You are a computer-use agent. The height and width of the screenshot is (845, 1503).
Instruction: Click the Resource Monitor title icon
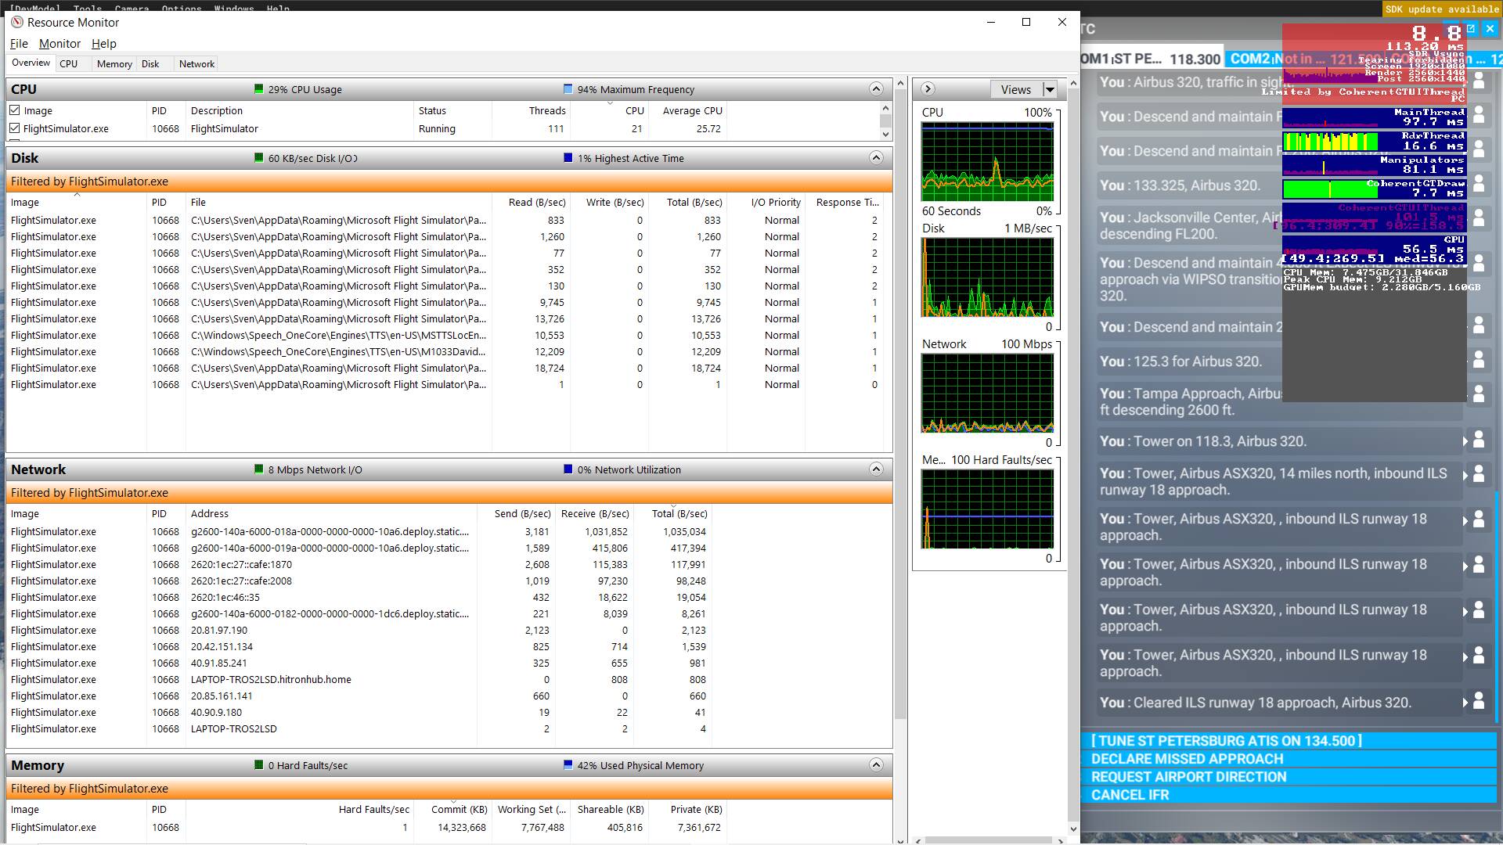pyautogui.click(x=16, y=22)
